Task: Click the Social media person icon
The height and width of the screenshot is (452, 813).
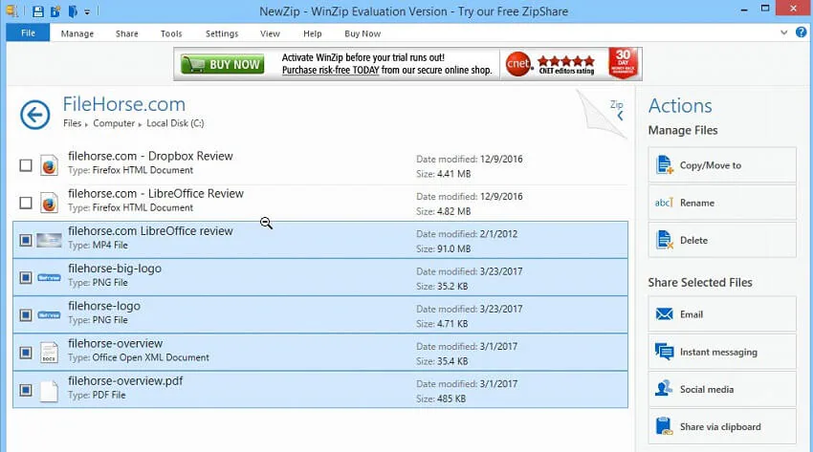Action: coord(664,388)
